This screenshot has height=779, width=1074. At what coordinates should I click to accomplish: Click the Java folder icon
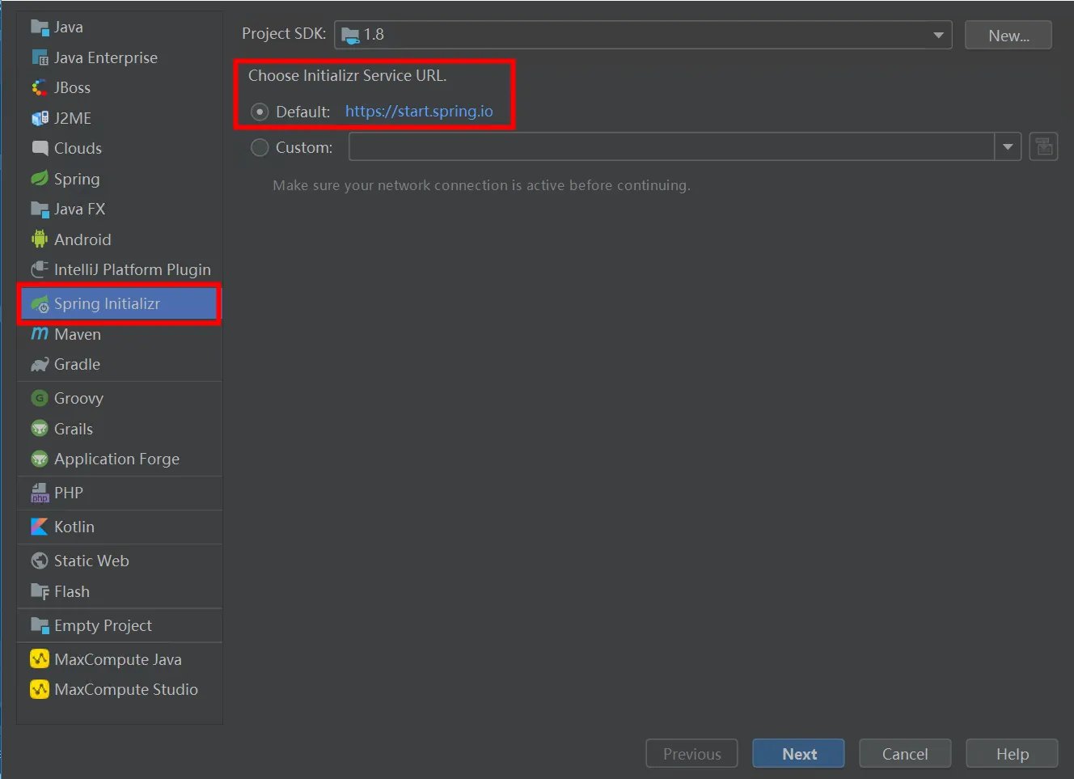tap(40, 28)
